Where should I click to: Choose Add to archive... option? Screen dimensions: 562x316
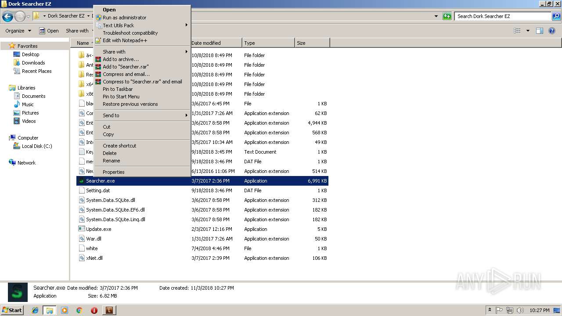(143, 59)
